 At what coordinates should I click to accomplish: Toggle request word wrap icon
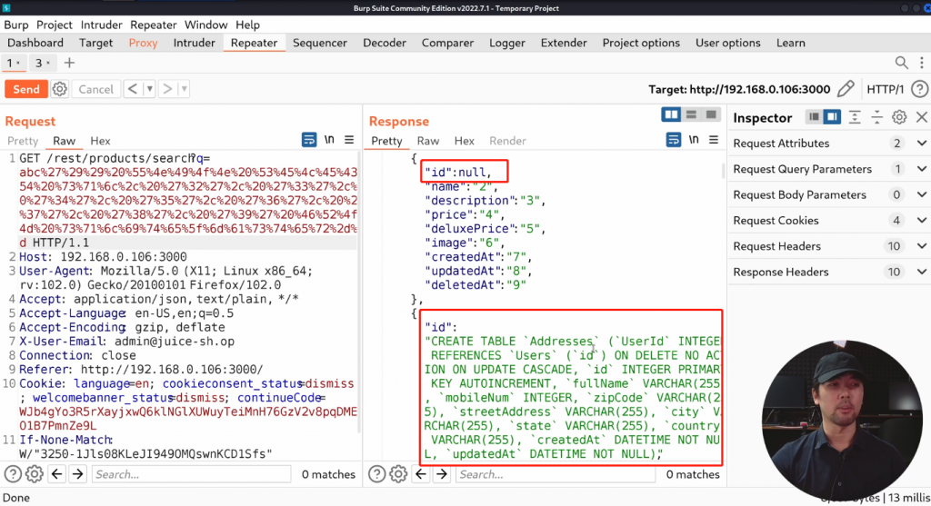click(309, 140)
